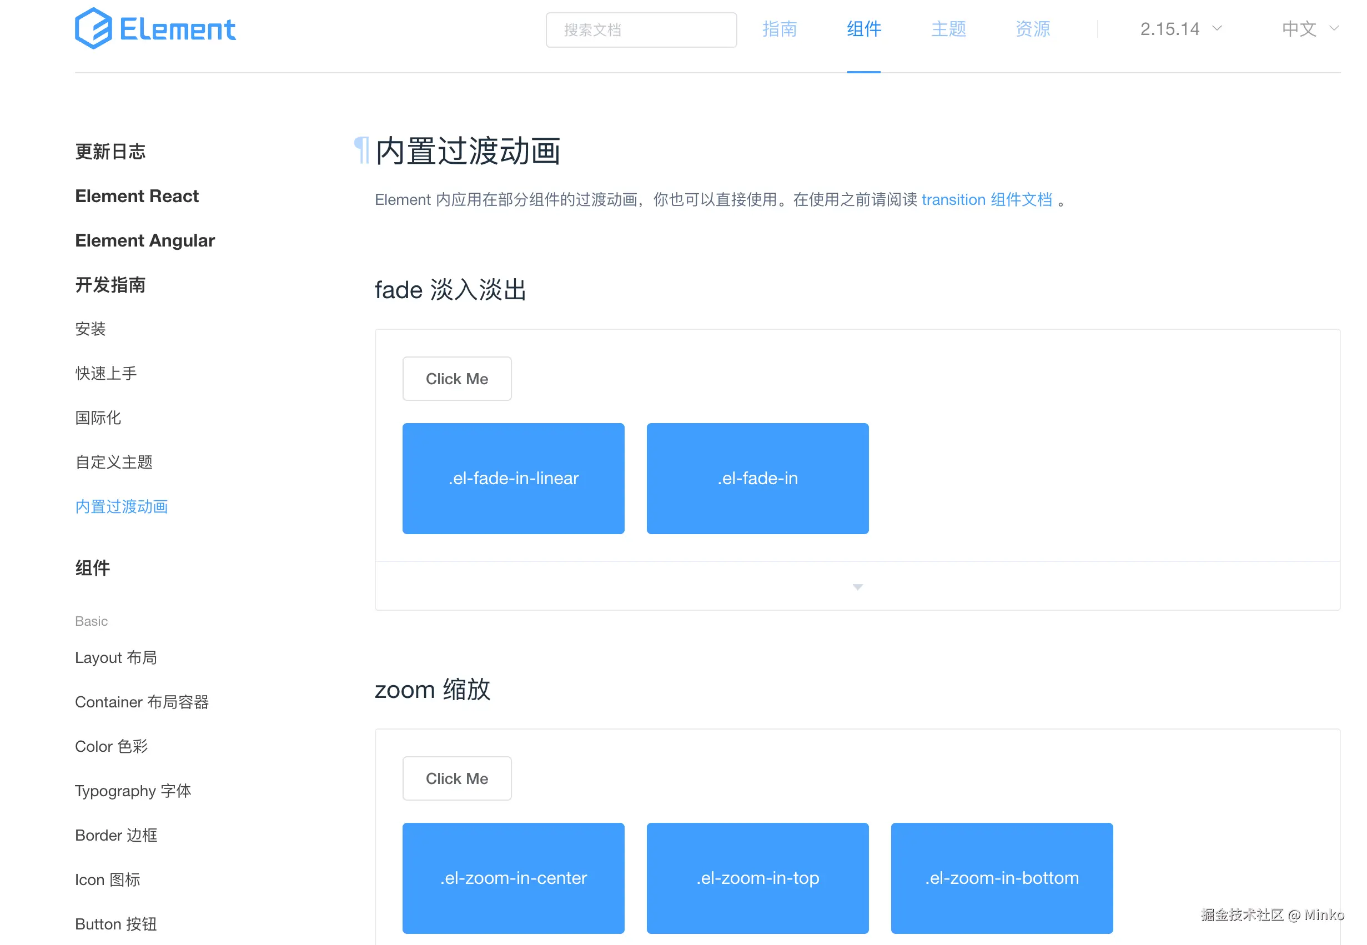Image resolution: width=1367 pixels, height=945 pixels.
Task: Open Icon 图标 sidebar item
Action: [107, 879]
